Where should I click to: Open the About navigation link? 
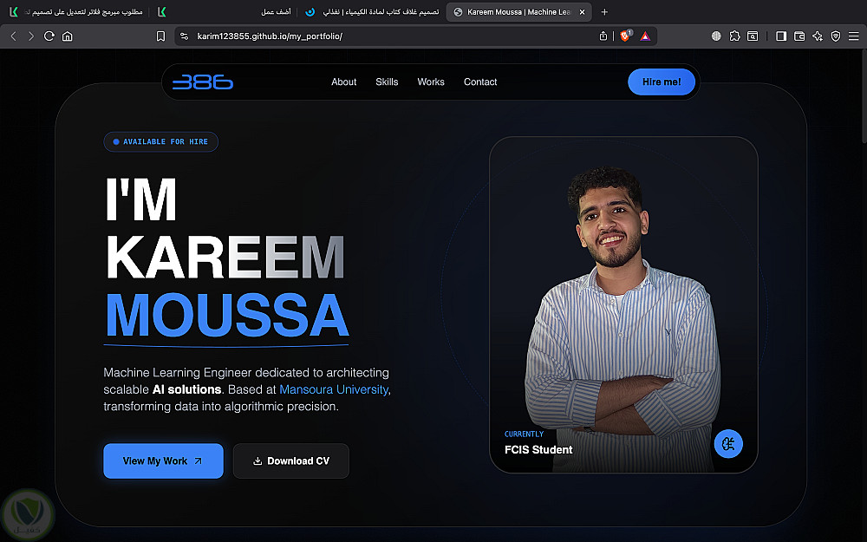[343, 82]
